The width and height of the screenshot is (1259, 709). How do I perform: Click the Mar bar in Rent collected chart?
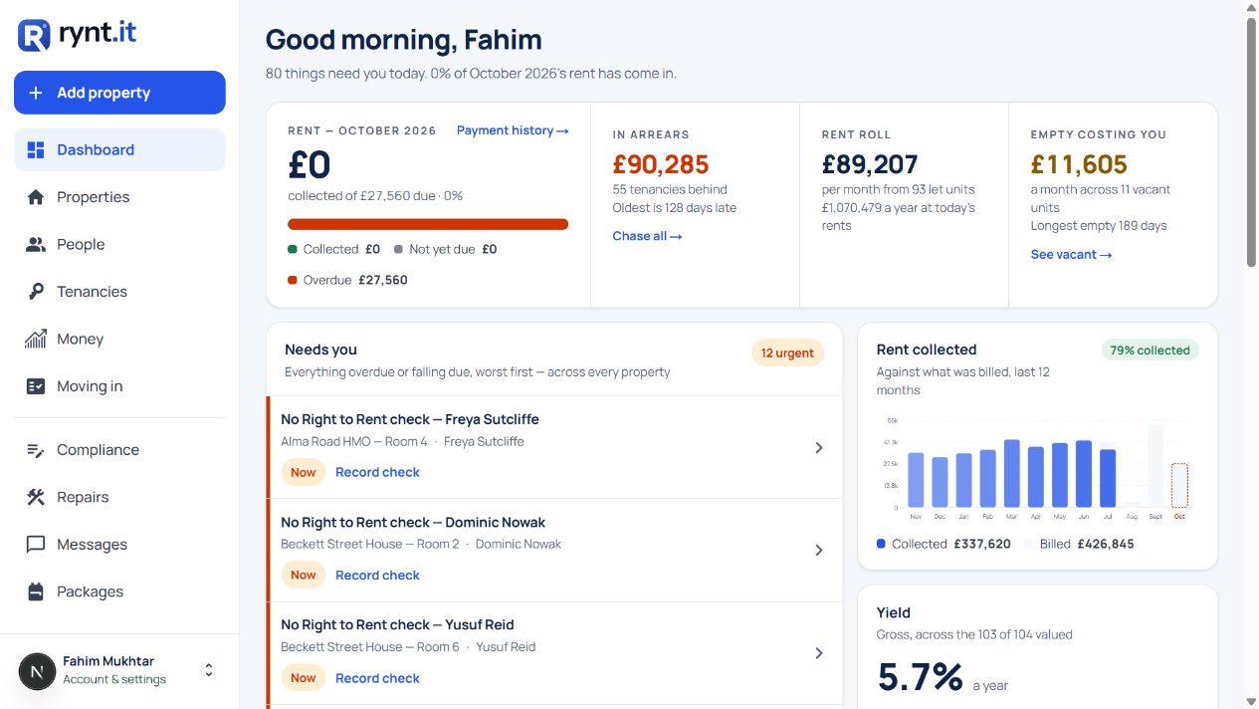pyautogui.click(x=1012, y=474)
